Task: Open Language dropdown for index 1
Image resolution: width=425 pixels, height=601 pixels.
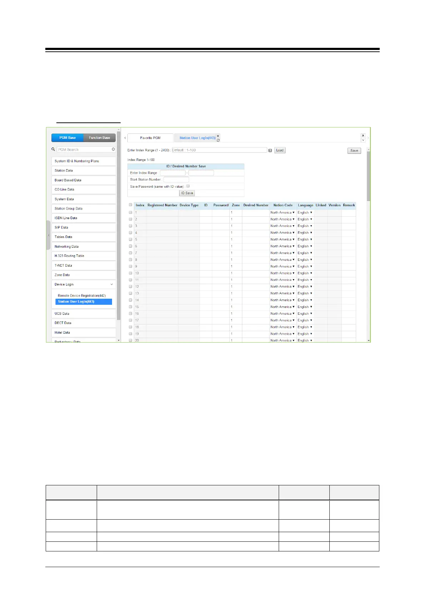Action: 305,212
